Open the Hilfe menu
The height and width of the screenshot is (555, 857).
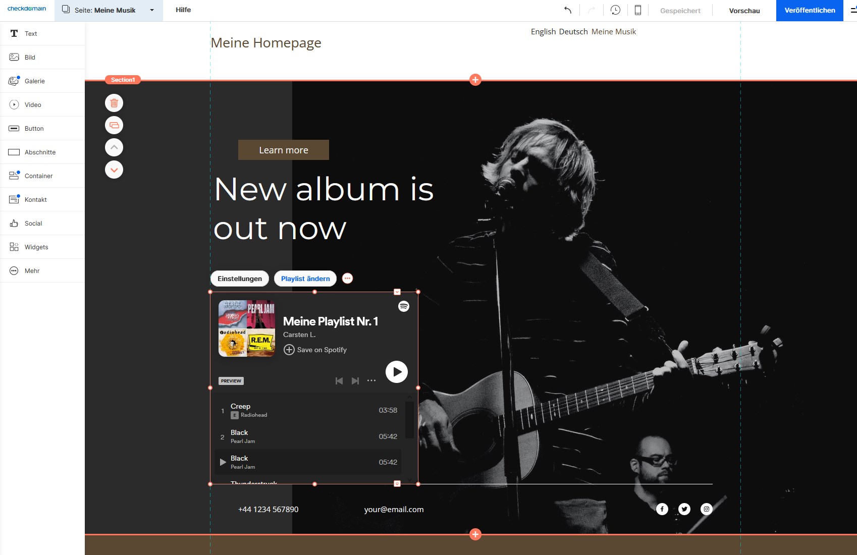pos(183,10)
